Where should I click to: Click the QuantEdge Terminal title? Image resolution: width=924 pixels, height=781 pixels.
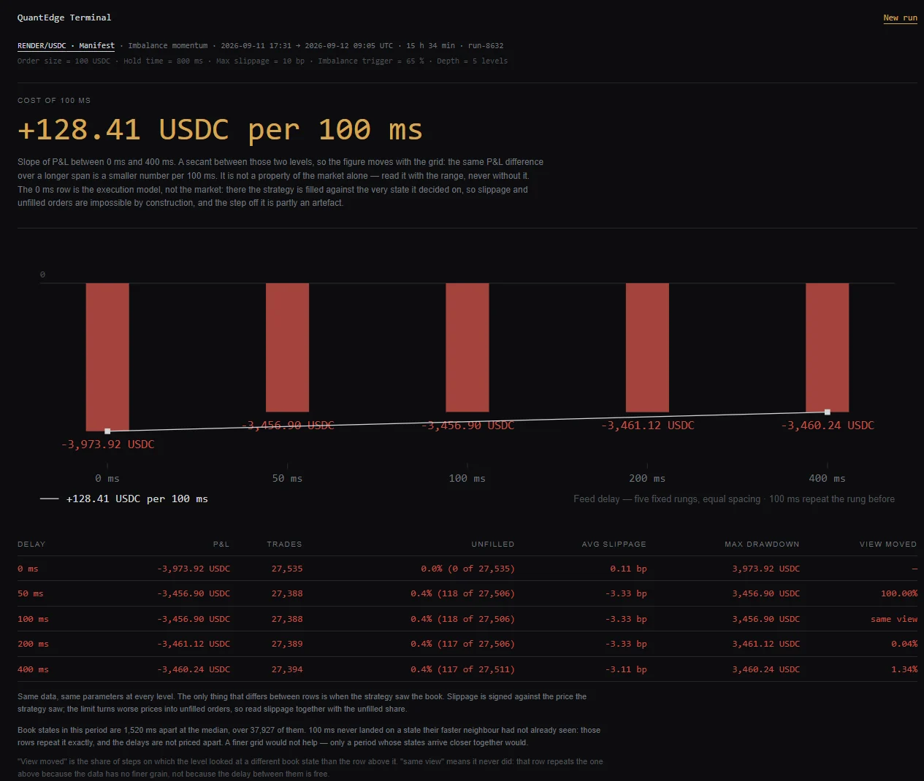(64, 18)
